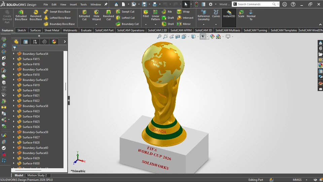This screenshot has width=323, height=182.
Task: Click Edit Appearance color sphere in view toolbar
Action: coord(212,37)
